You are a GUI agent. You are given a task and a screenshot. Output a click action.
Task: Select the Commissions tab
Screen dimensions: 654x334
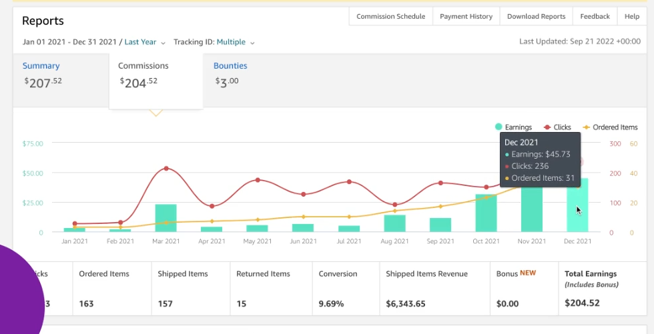click(x=156, y=81)
